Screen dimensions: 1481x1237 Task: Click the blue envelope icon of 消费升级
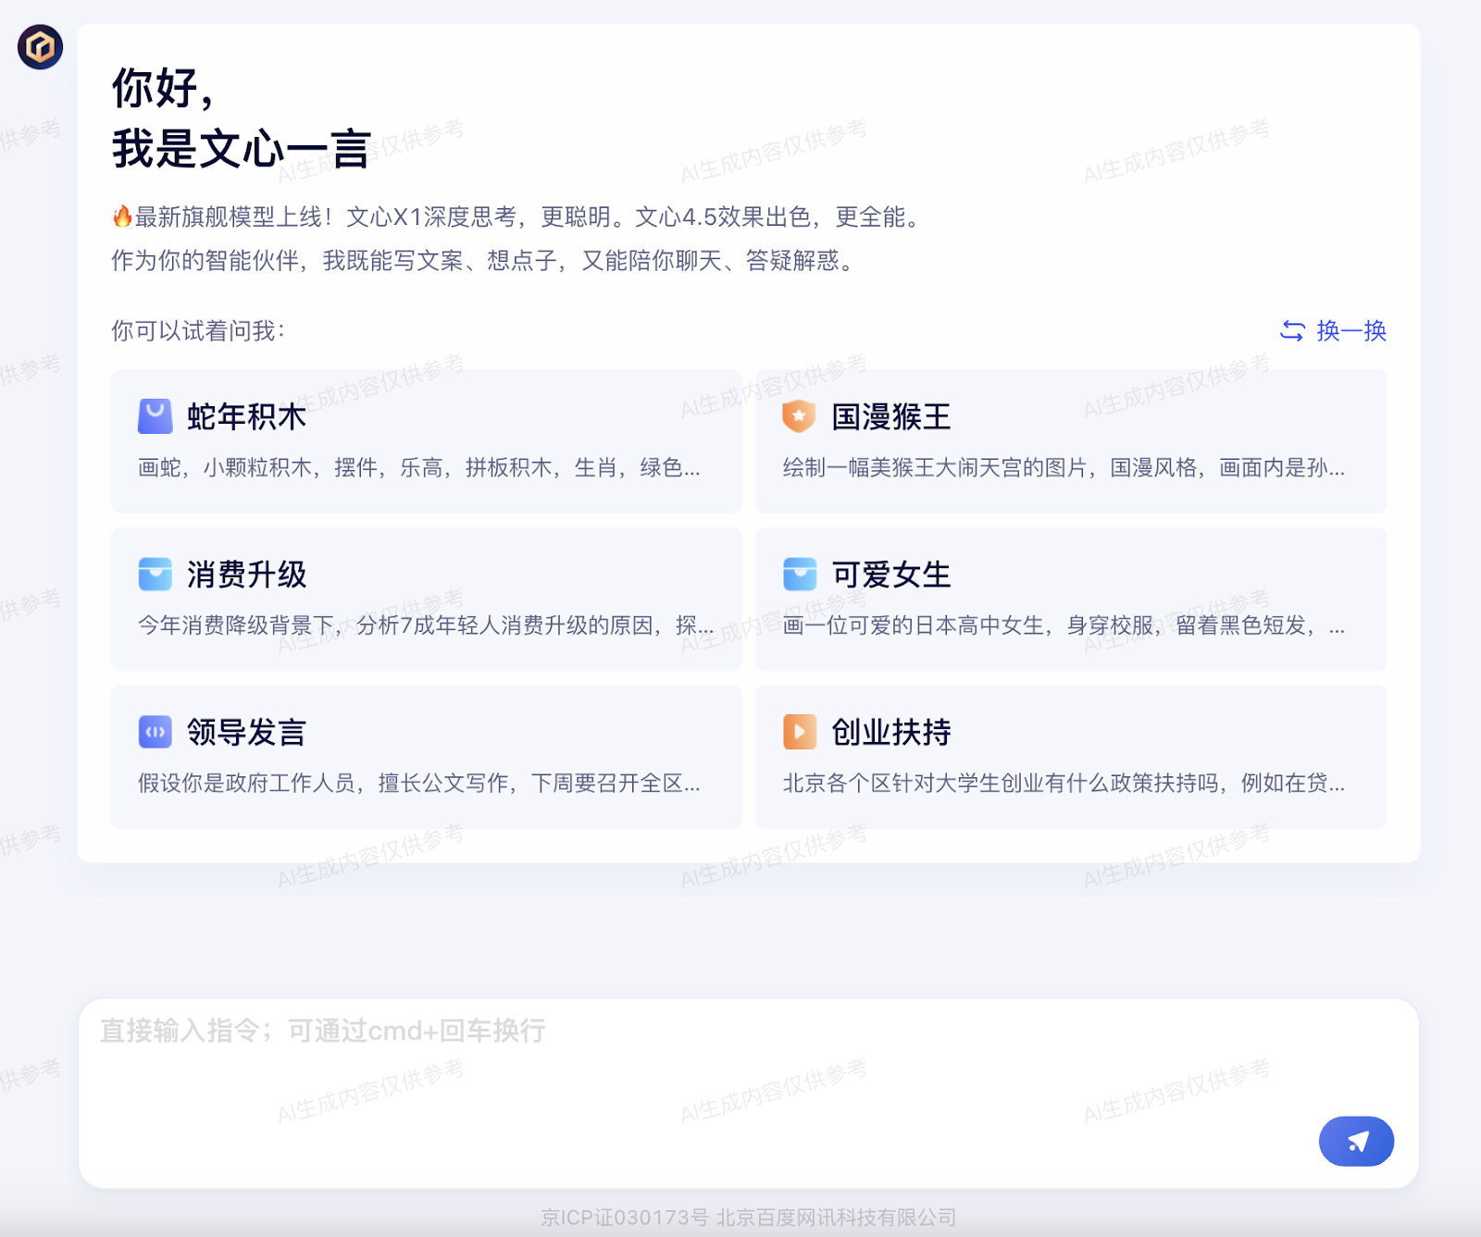pyautogui.click(x=155, y=574)
